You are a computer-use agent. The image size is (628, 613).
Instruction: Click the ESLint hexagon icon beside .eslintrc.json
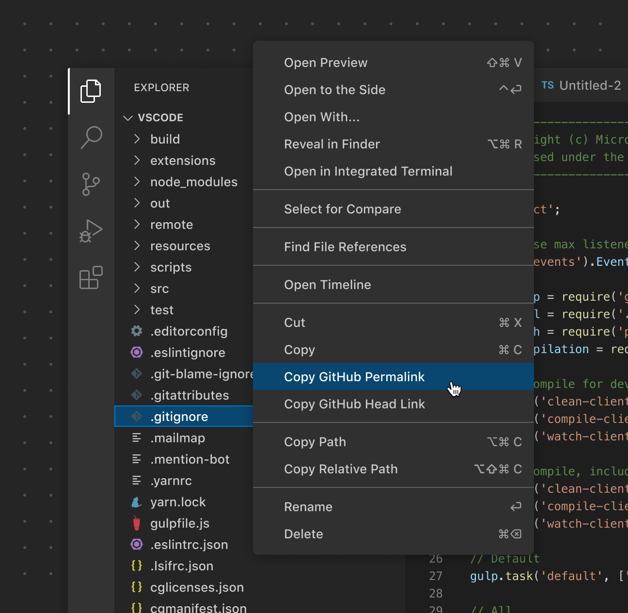(x=136, y=544)
